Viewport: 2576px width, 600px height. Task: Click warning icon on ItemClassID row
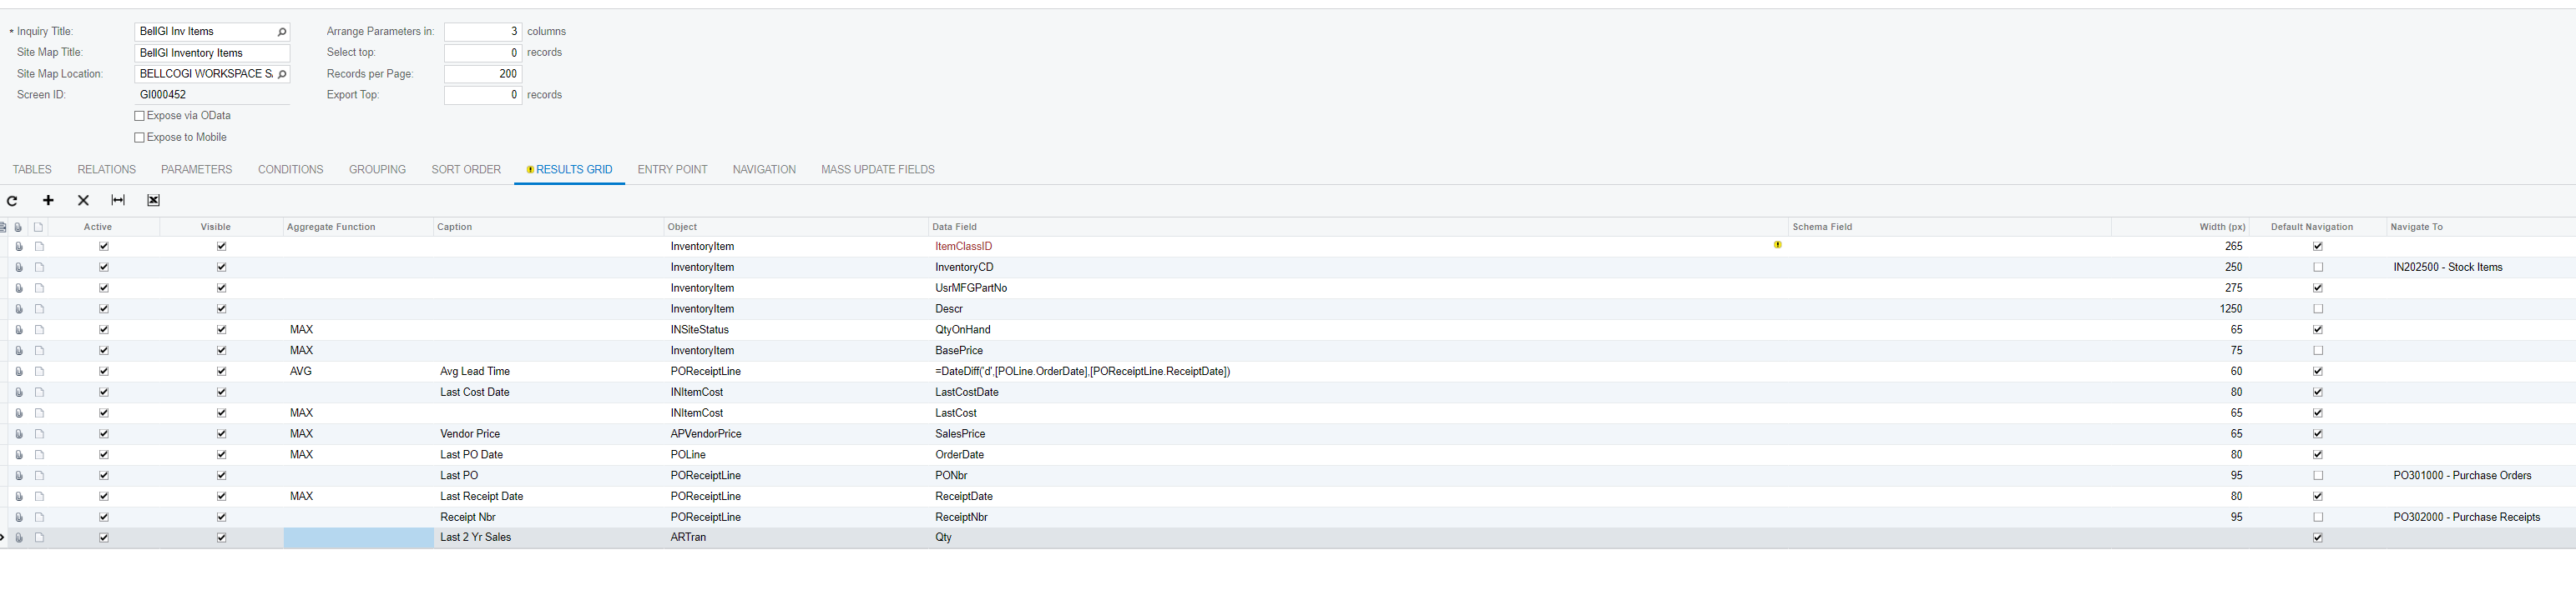click(1777, 246)
